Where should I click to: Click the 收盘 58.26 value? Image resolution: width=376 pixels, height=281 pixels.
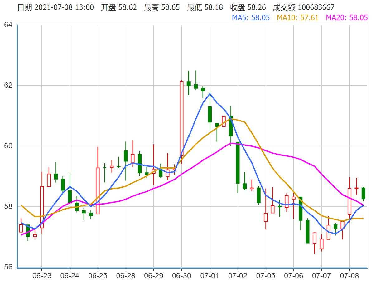pyautogui.click(x=248, y=7)
